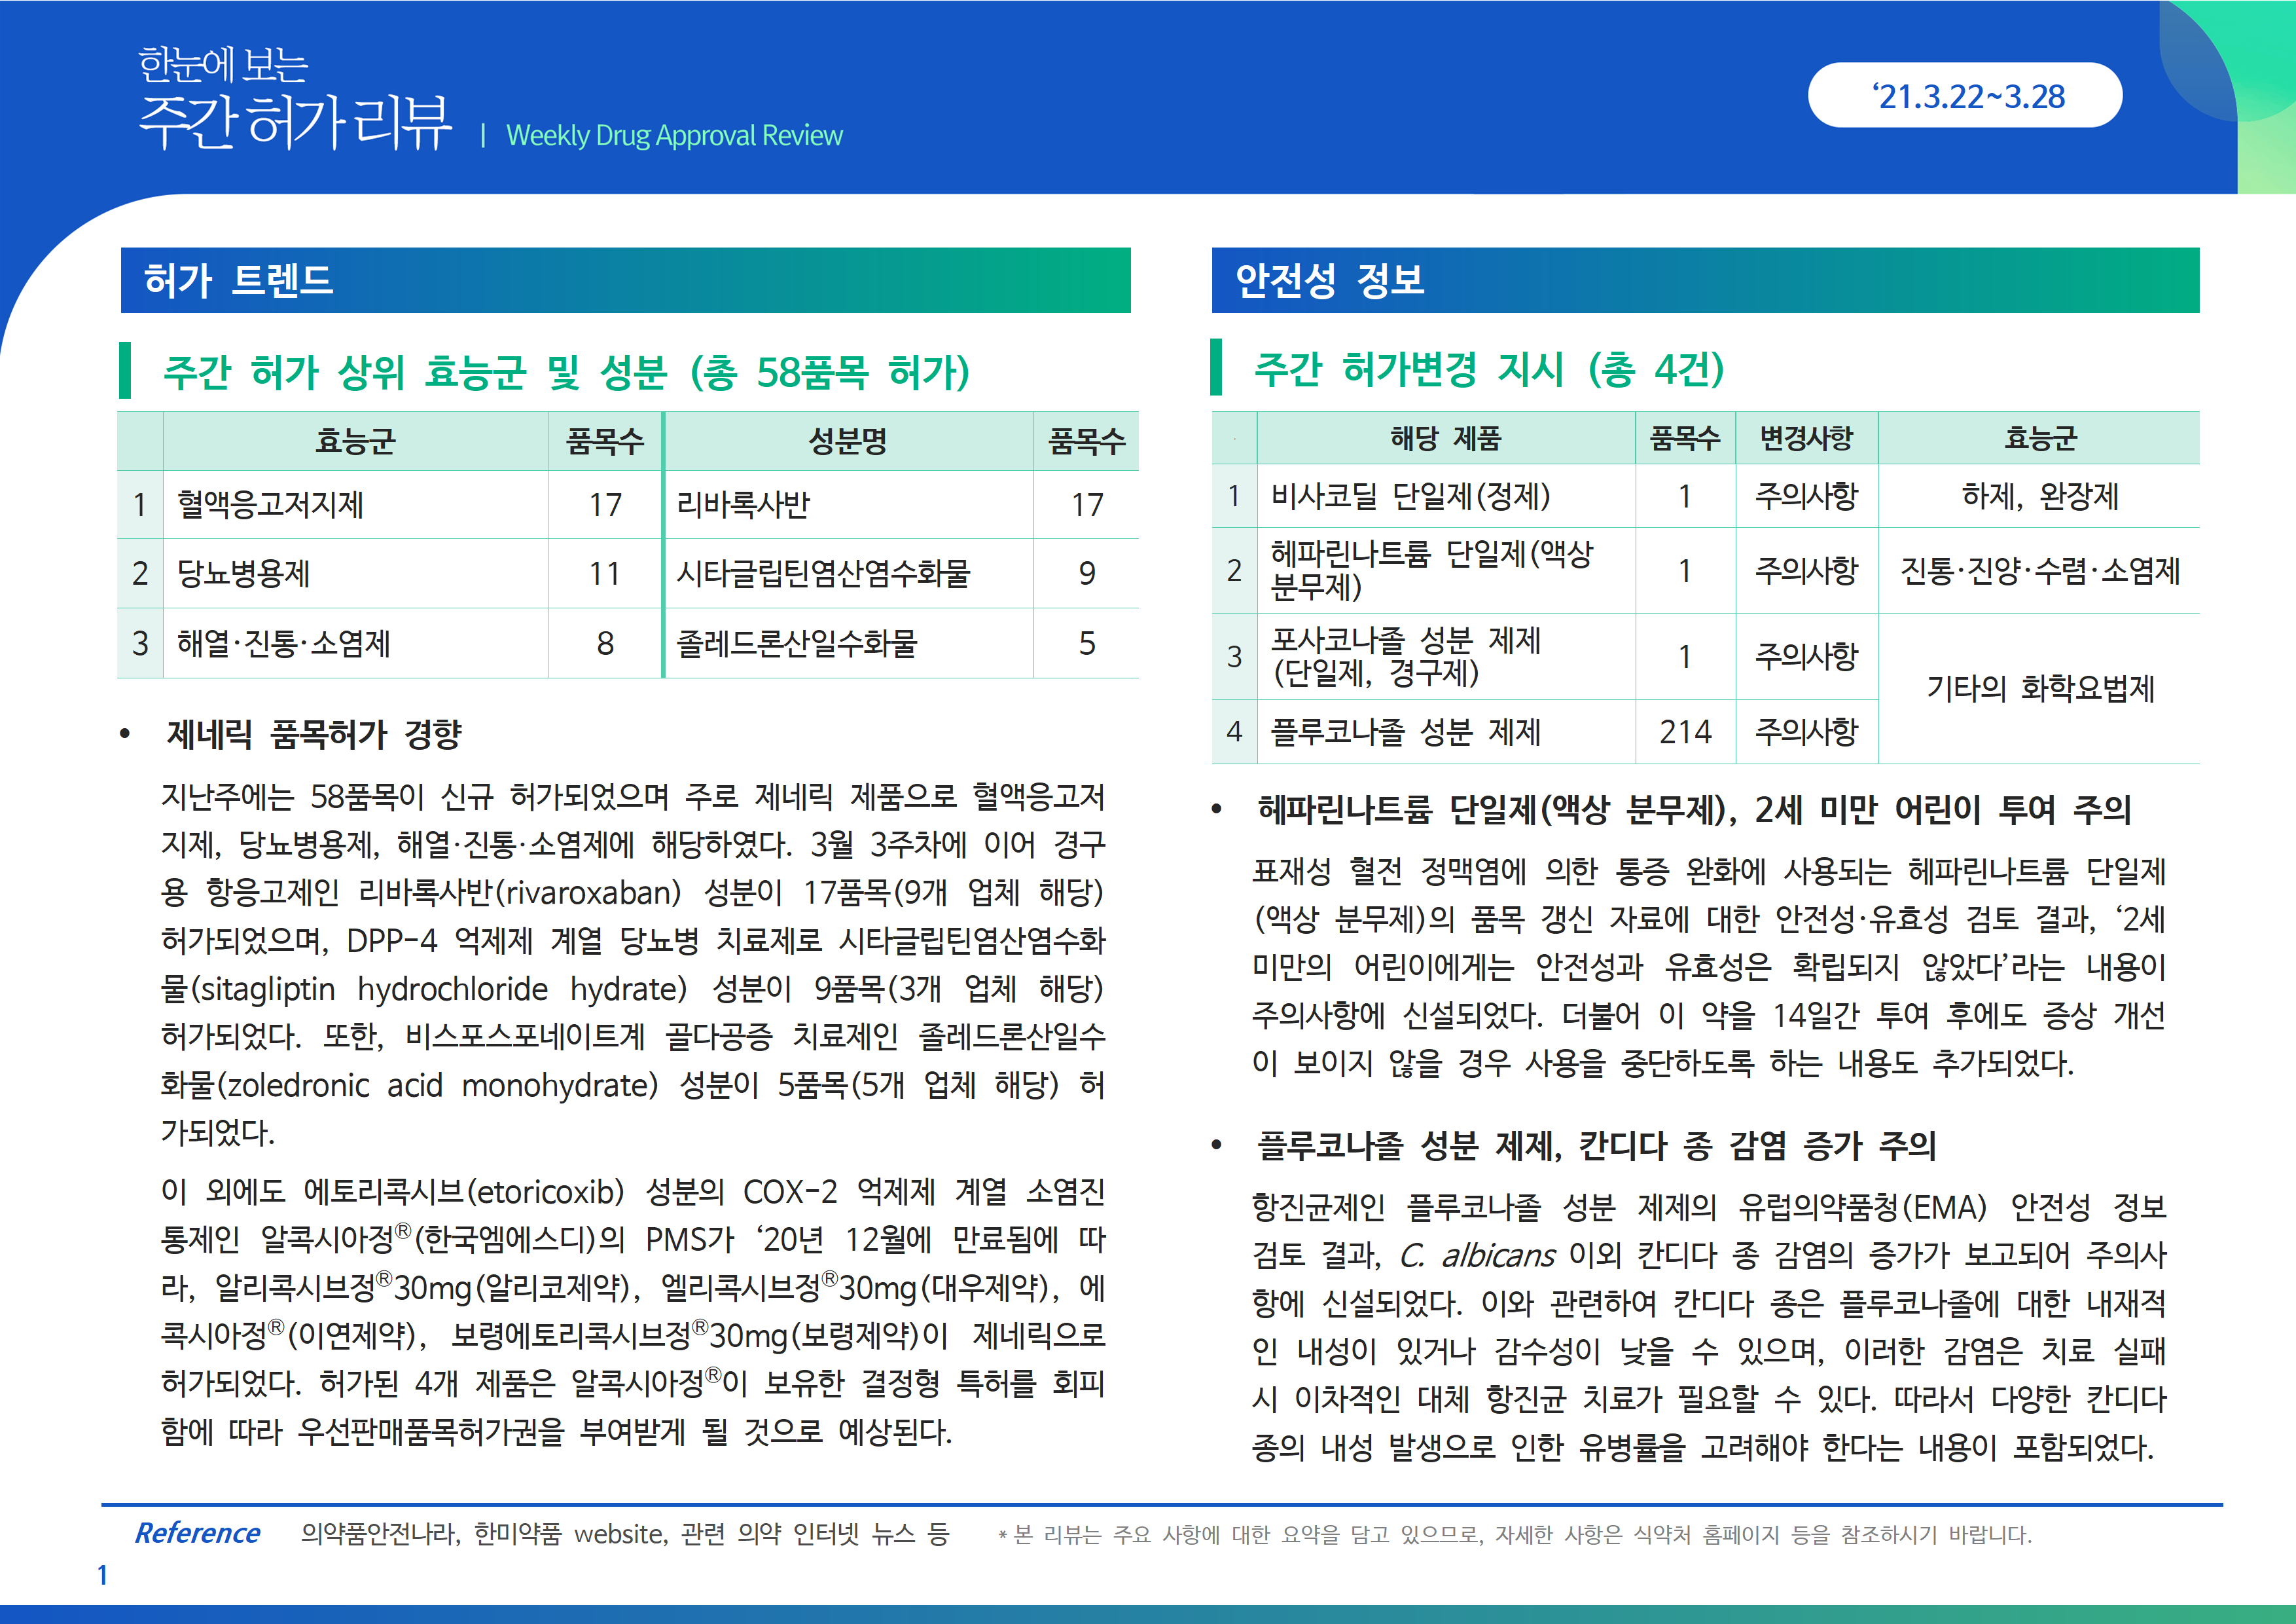Click the 제네릭 품목허가 경향 heading
The image size is (2296, 1624).
pyautogui.click(x=314, y=733)
